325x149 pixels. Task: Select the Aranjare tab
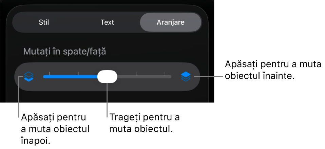171,22
